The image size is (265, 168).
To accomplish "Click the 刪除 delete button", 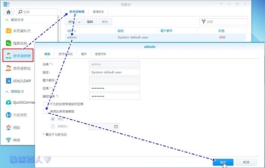I will point(105,22).
